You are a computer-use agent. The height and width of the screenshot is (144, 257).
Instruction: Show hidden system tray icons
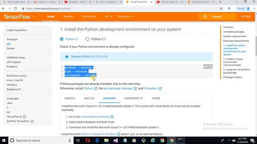229,140
